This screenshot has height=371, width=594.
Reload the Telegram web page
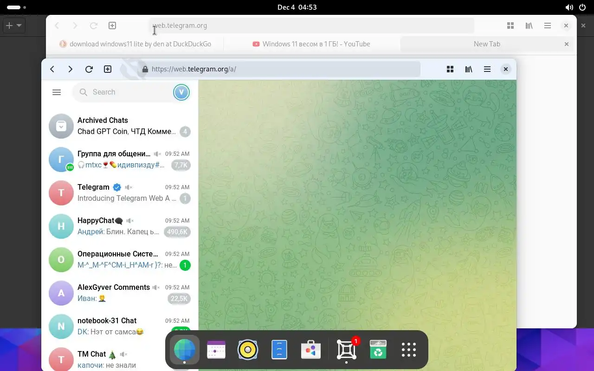tap(89, 69)
